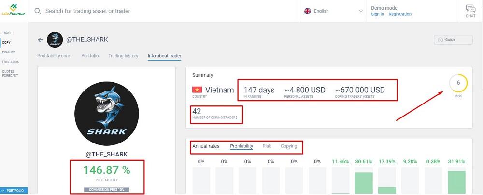Open the live chat icon
The image size is (483, 195).
[x=470, y=11]
